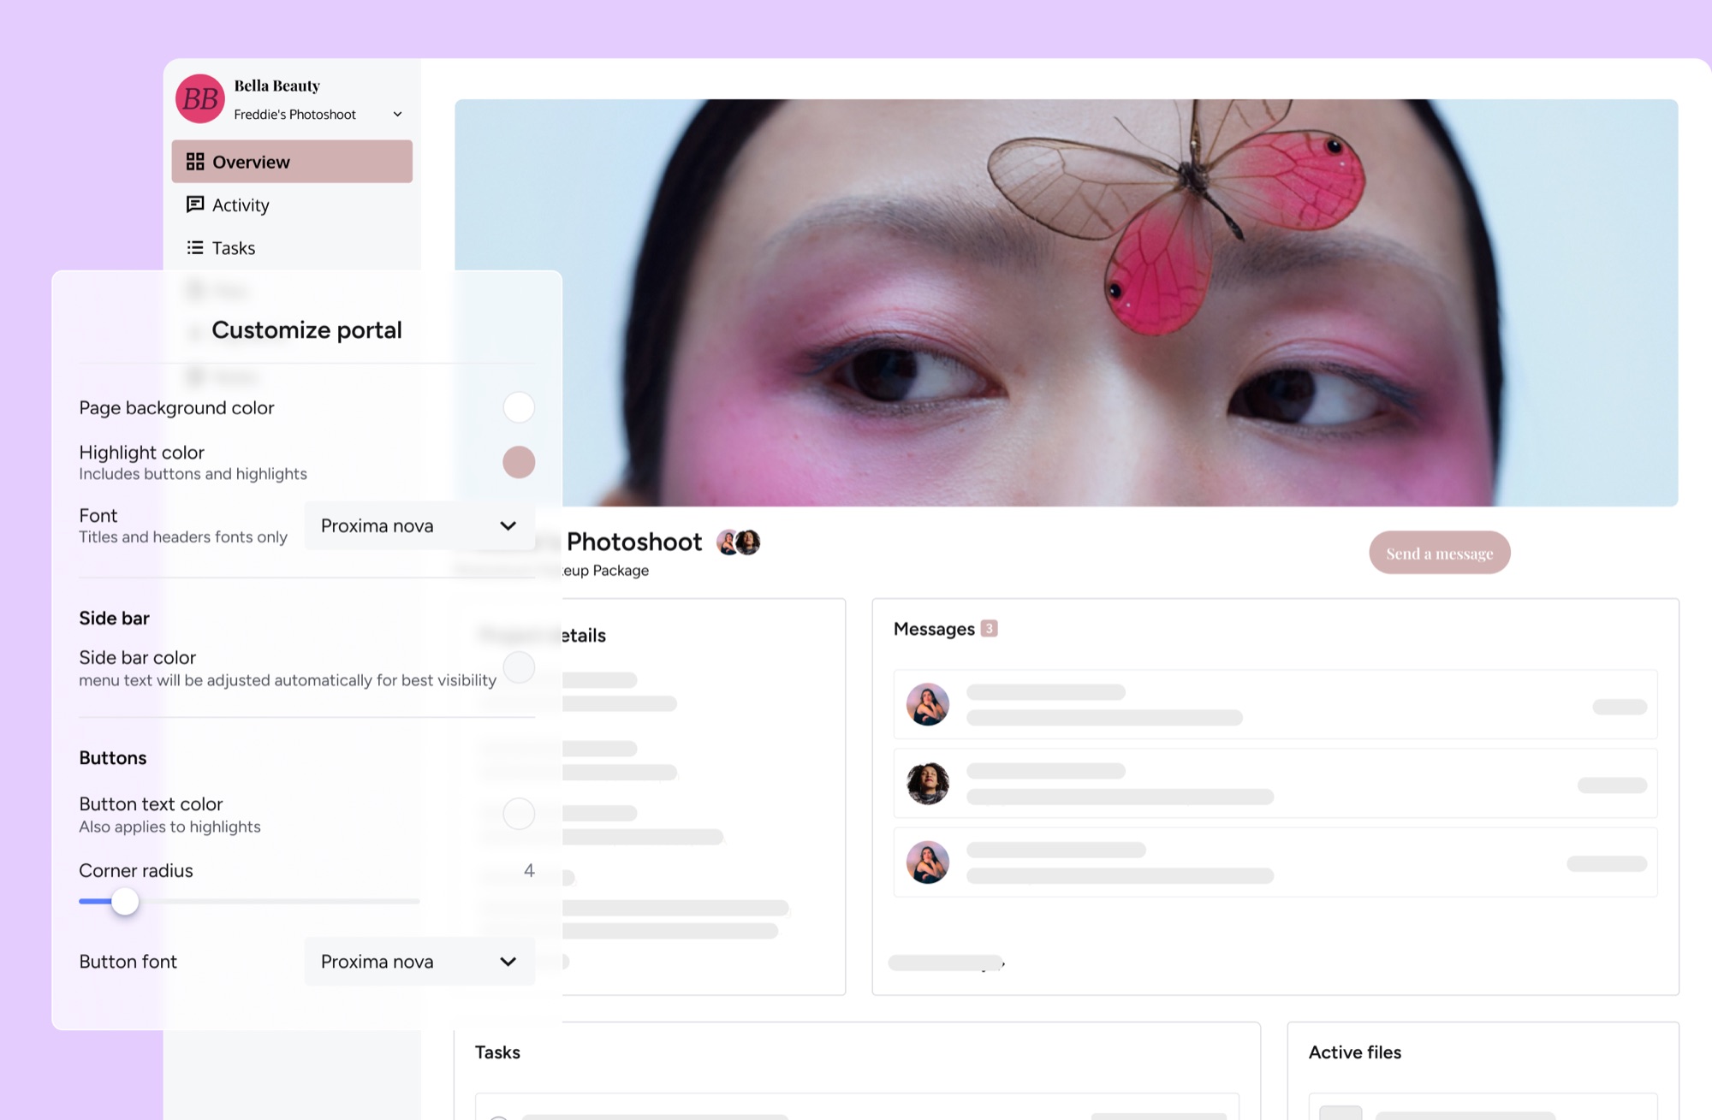Open the first message in Messages list
The width and height of the screenshot is (1712, 1120).
click(1275, 705)
